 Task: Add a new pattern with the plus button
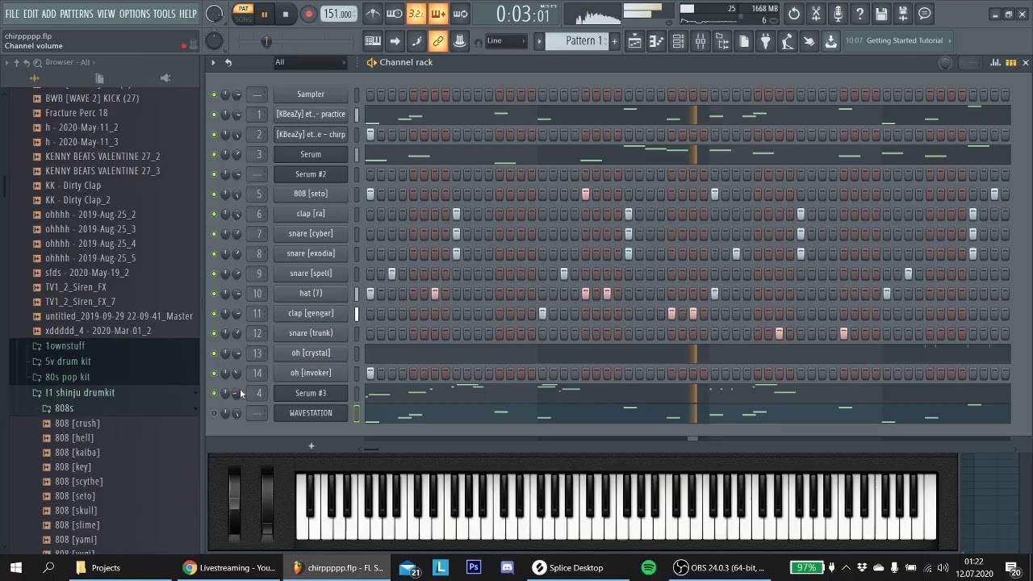(x=614, y=41)
